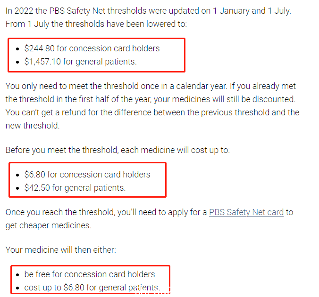Select the $42.50 for general patients item
The height and width of the screenshot is (297, 319).
point(75,188)
